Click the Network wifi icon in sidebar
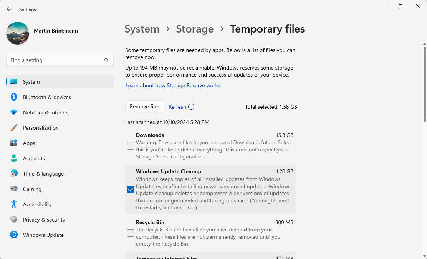The width and height of the screenshot is (427, 259). [14, 112]
